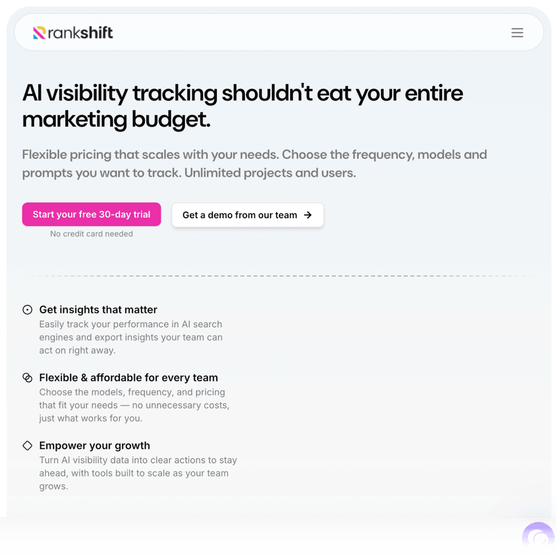Click the 'rankshift' wordmark text
The width and height of the screenshot is (556, 556).
coord(80,32)
